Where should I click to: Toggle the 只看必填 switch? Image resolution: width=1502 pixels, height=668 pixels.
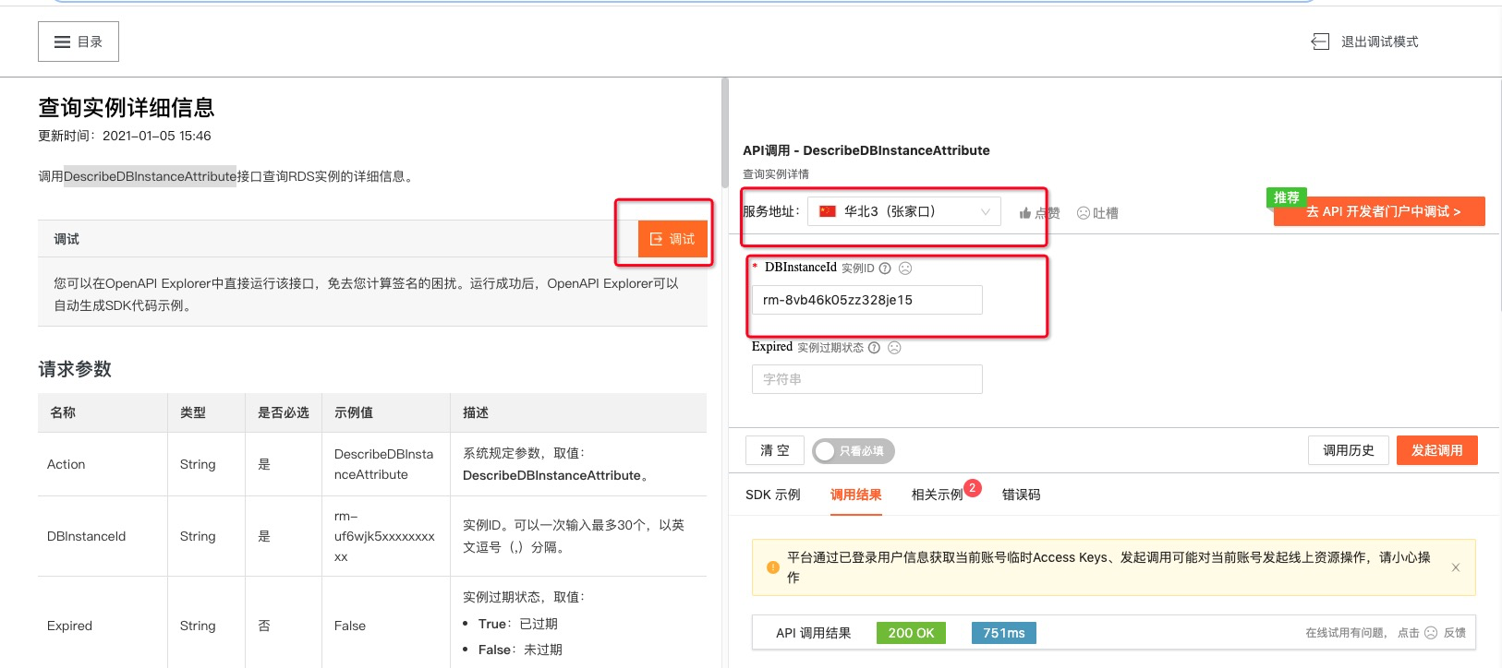pos(854,451)
